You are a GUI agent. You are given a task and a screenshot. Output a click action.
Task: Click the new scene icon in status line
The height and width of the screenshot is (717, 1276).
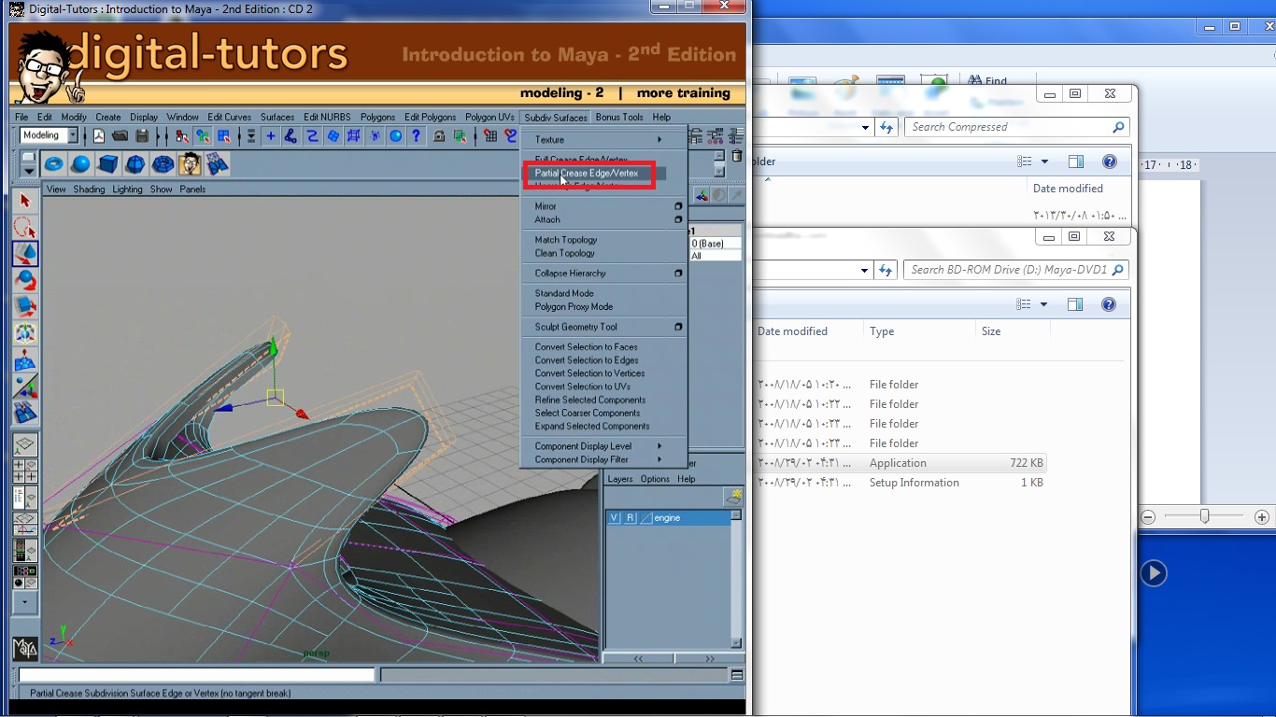pos(98,136)
